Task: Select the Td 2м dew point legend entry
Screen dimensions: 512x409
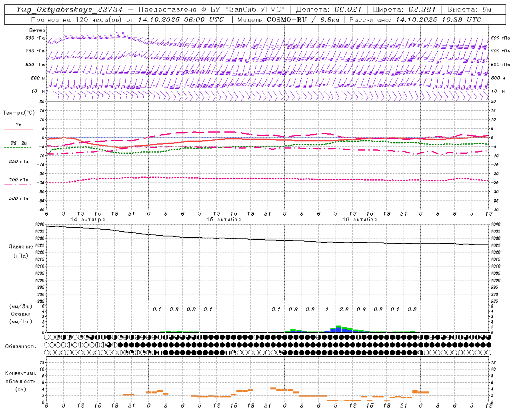Action: pos(19,143)
